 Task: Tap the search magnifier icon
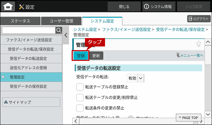59,30
